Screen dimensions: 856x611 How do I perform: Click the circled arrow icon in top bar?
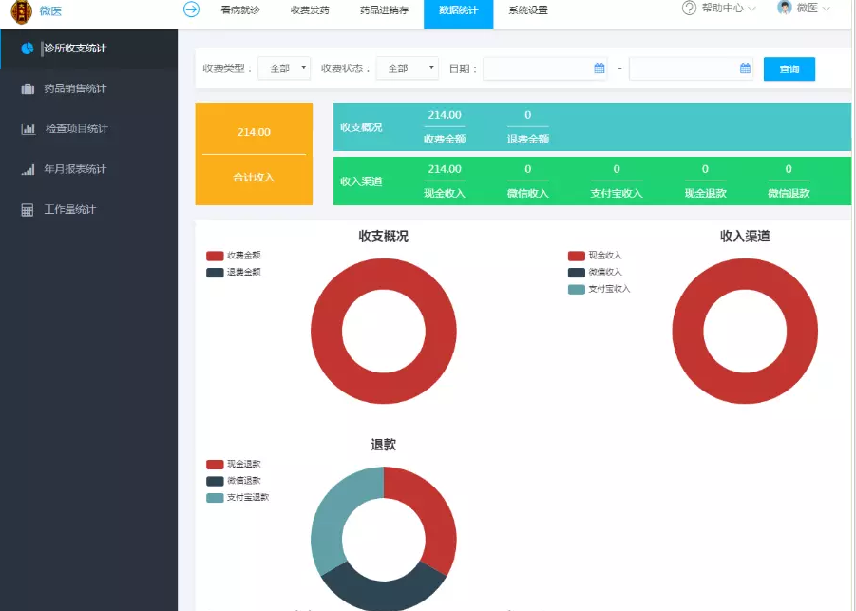click(x=191, y=10)
